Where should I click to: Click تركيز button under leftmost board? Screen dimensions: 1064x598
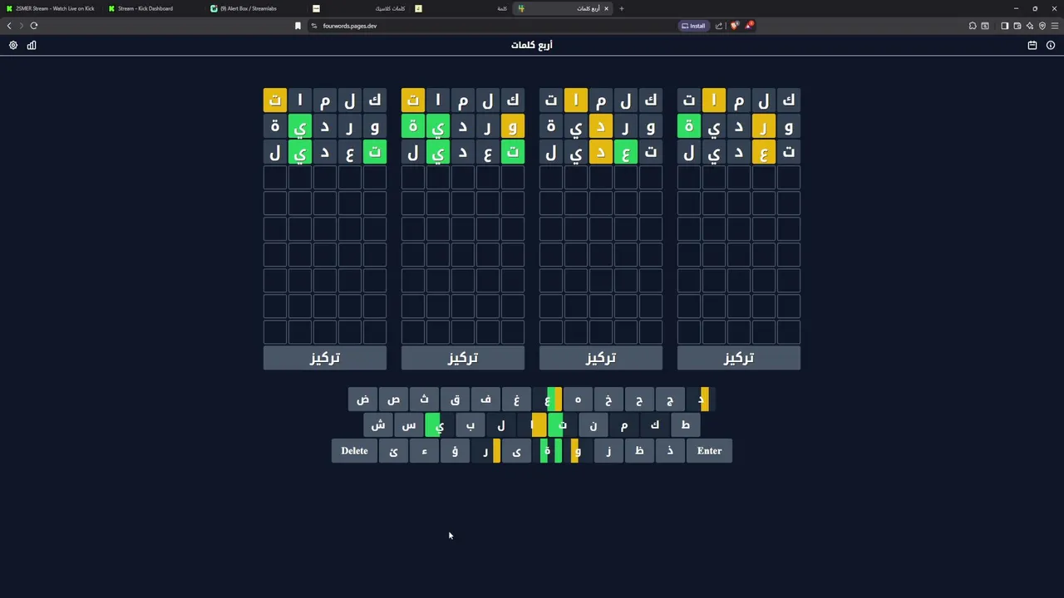tap(325, 358)
